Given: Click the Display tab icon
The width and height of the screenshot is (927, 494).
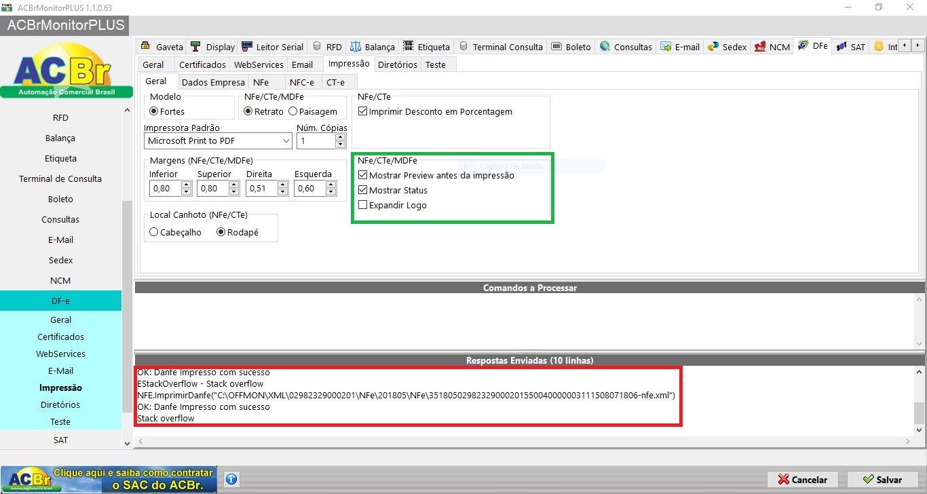Looking at the screenshot, I should 195,46.
